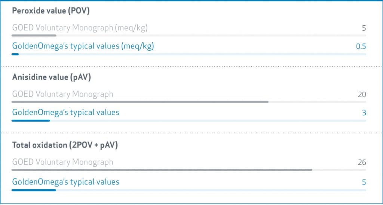383x205 pixels.
Task: Click the gray GOED peroxide value bar
Action: pyautogui.click(x=34, y=35)
